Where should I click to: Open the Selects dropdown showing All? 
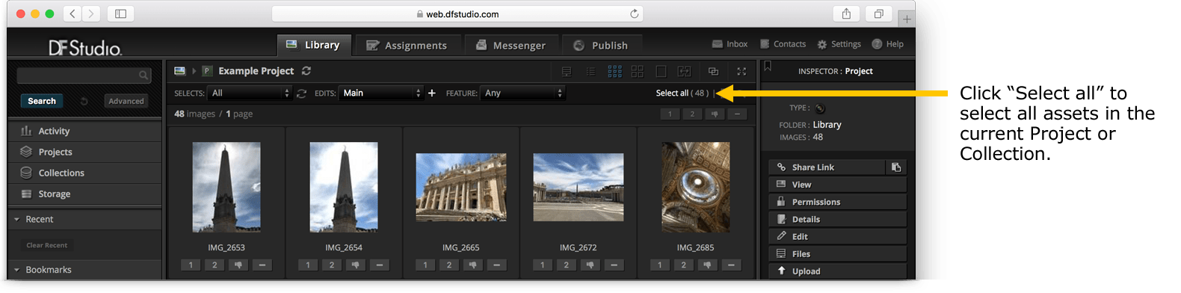tap(250, 93)
